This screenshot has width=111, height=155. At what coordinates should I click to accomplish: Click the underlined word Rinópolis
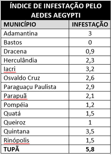[17, 141]
